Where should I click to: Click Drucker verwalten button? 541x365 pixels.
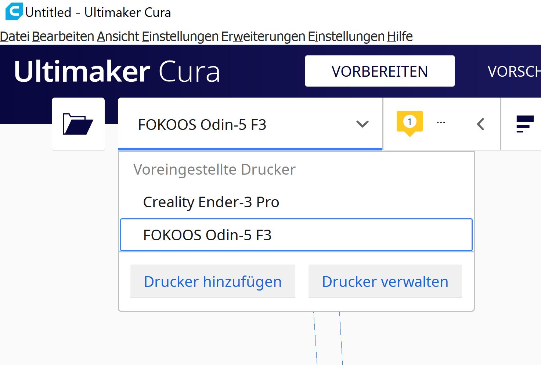click(x=385, y=281)
